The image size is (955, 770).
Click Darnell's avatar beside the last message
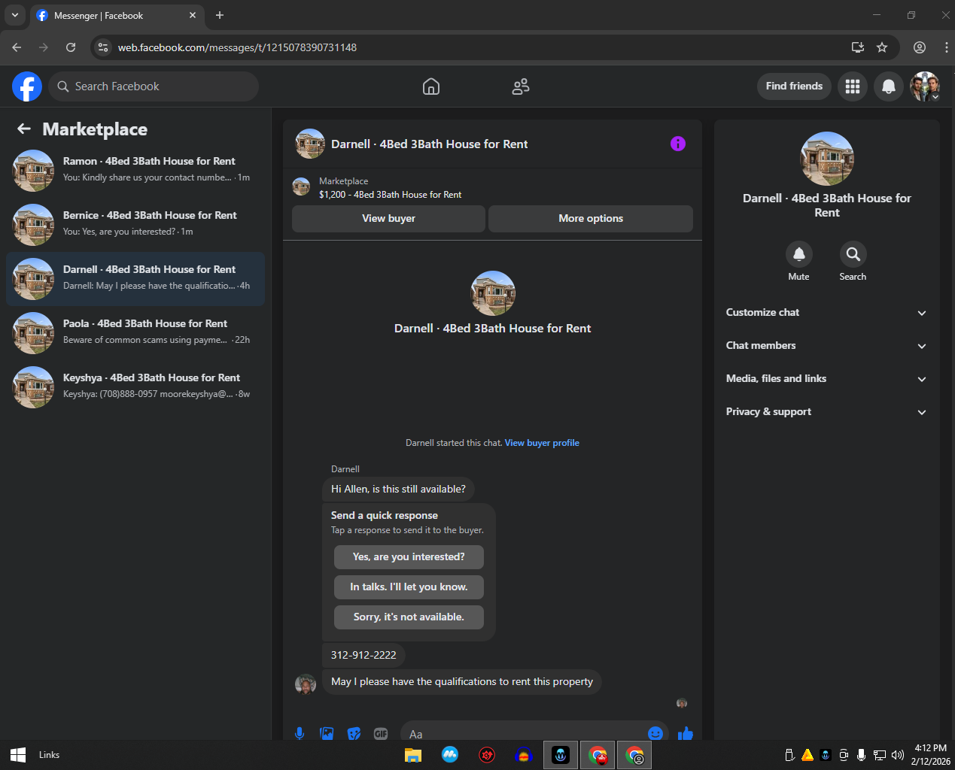pos(306,684)
